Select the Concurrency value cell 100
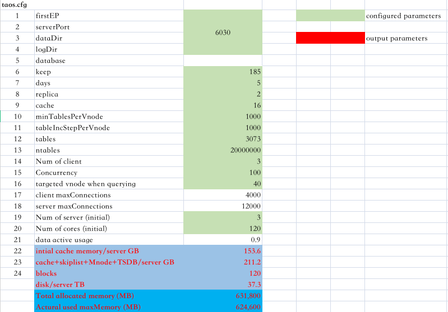 [x=223, y=173]
